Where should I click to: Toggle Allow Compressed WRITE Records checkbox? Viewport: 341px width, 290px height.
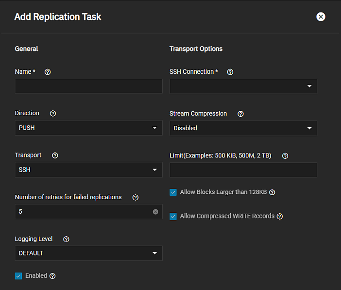click(173, 216)
